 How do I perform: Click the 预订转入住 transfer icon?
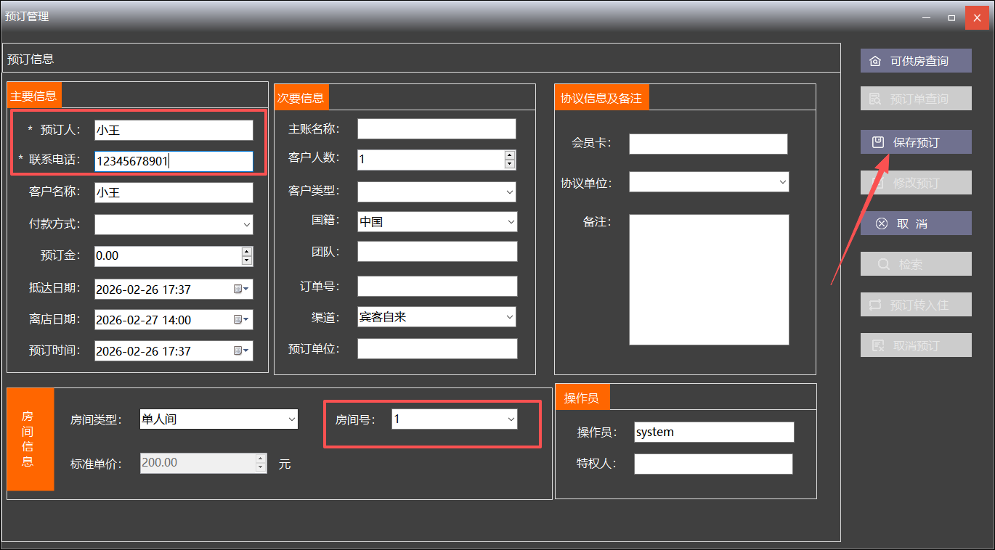pos(875,305)
